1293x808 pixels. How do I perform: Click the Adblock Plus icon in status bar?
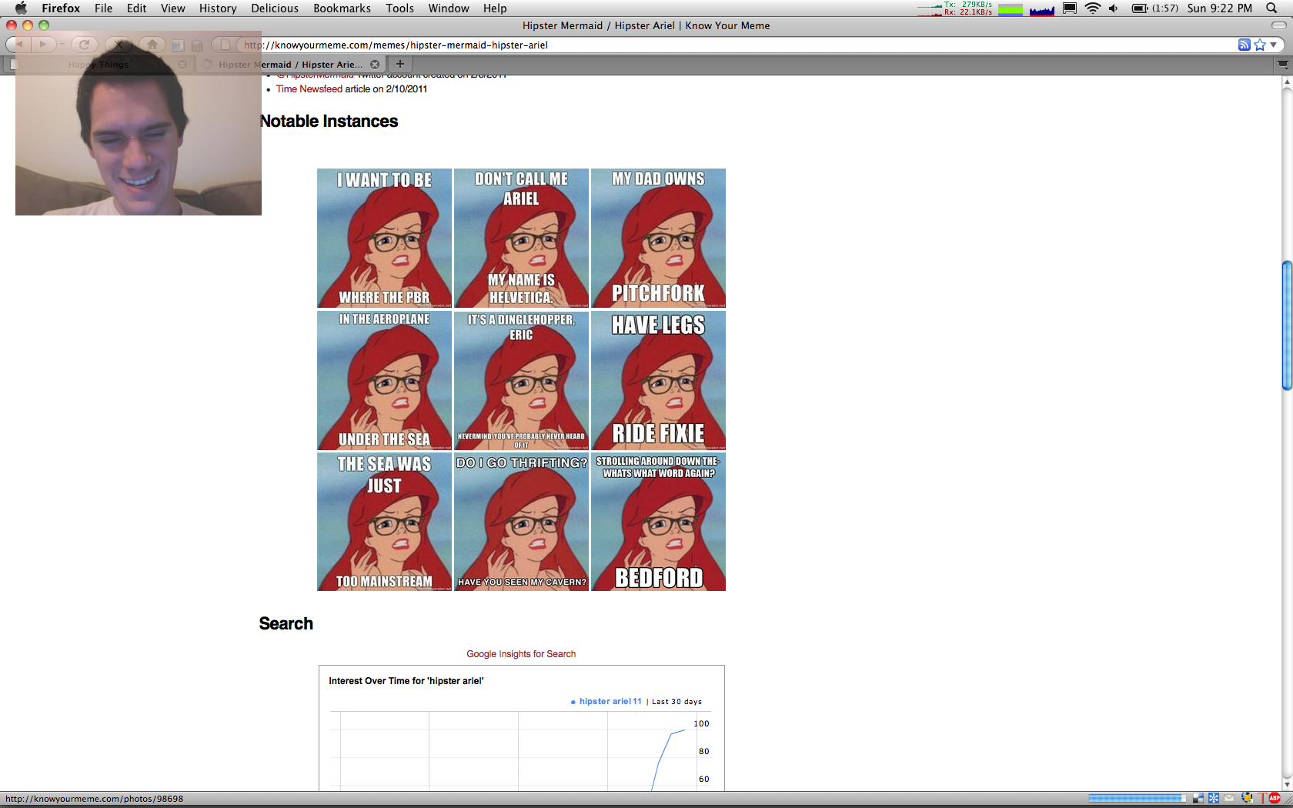1275,798
